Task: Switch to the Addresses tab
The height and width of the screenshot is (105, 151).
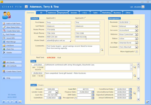Action: pyautogui.click(x=52, y=13)
